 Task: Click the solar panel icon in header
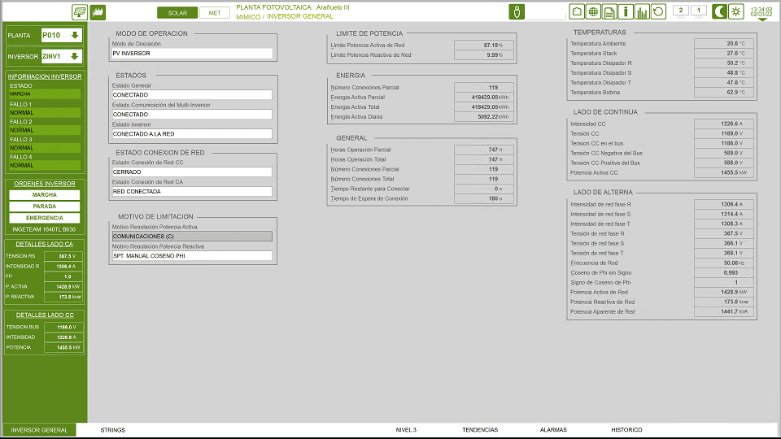[x=80, y=12]
